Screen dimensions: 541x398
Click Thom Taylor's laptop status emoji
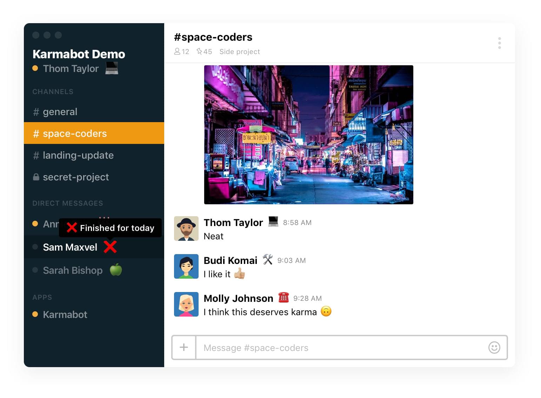pyautogui.click(x=112, y=69)
